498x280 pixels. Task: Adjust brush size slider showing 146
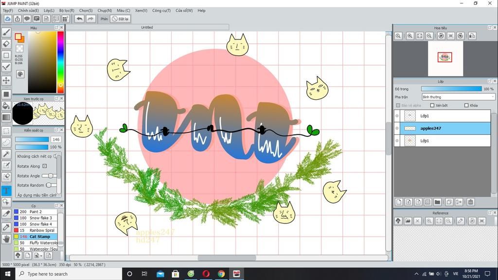click(32, 139)
